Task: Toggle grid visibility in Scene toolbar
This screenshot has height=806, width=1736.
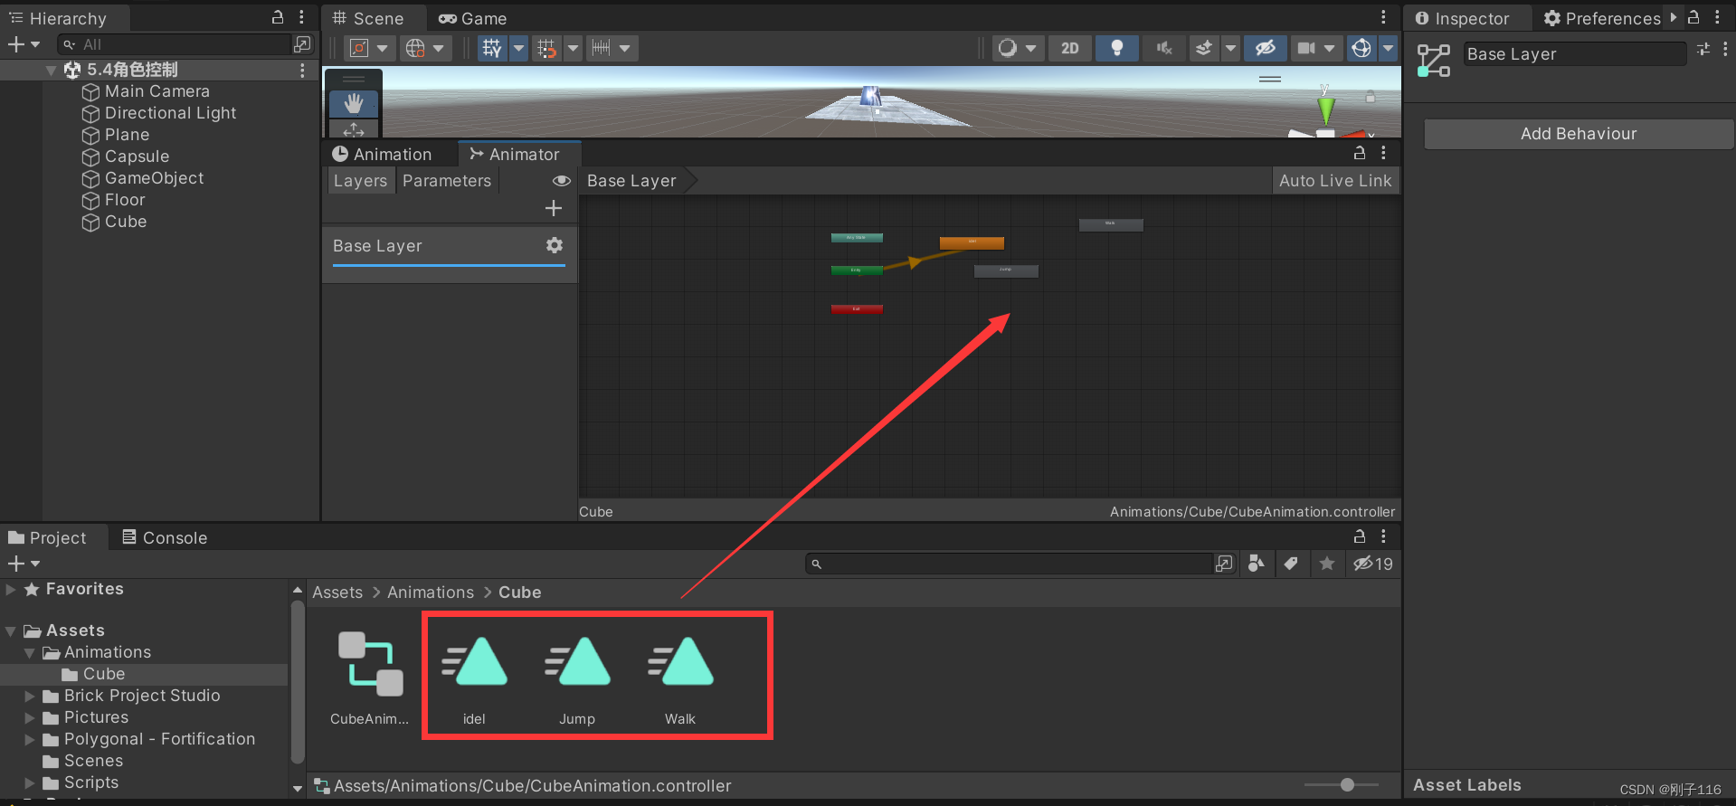Action: [492, 48]
